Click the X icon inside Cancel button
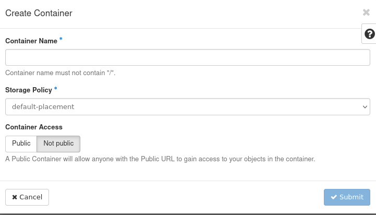The height and width of the screenshot is (215, 376). (x=15, y=197)
